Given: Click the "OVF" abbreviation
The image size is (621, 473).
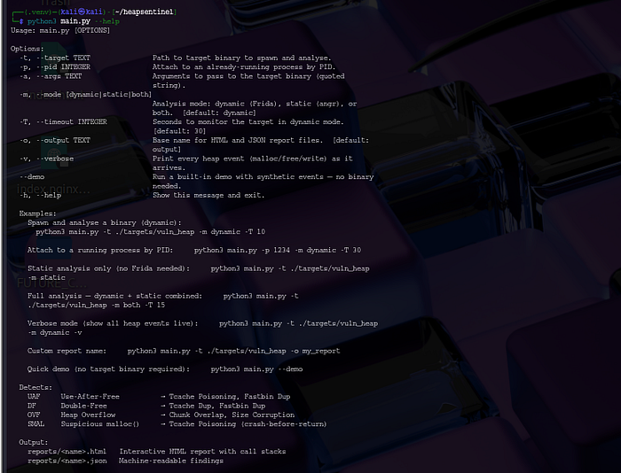Looking at the screenshot, I should [34, 415].
